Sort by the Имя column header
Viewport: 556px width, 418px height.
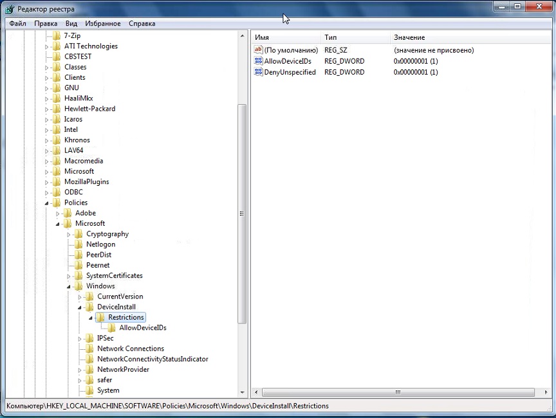(283, 38)
